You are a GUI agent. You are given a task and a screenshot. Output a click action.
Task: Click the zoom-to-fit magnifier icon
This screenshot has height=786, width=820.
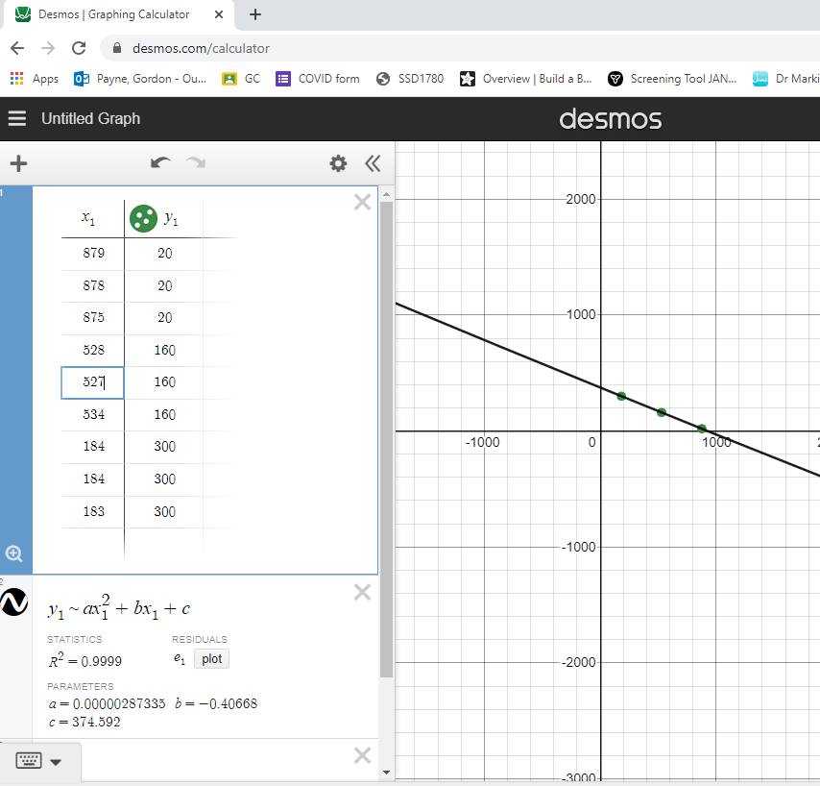(x=13, y=553)
